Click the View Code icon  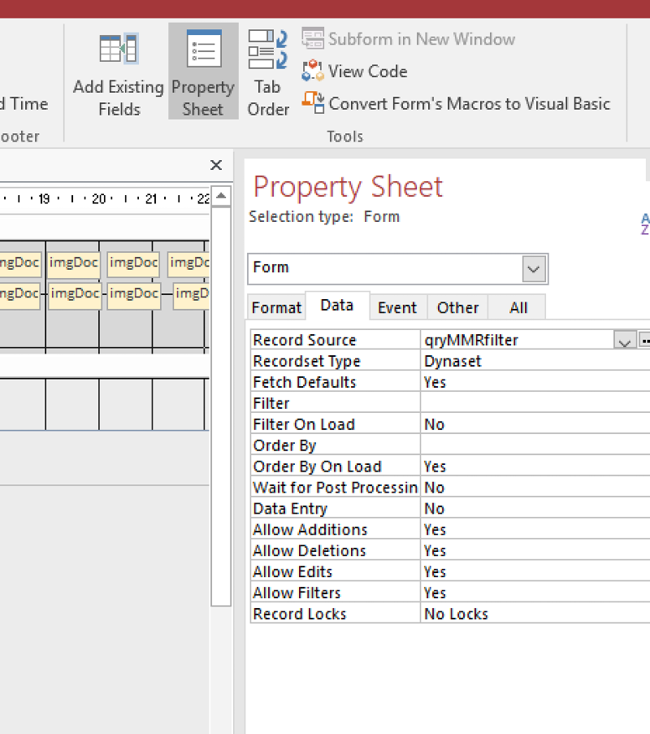point(313,72)
